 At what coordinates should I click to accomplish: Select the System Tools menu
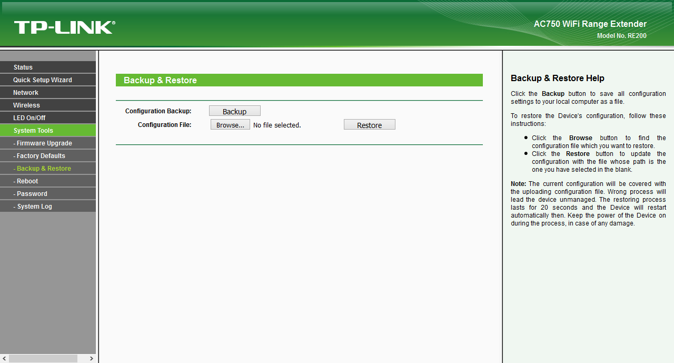point(48,130)
